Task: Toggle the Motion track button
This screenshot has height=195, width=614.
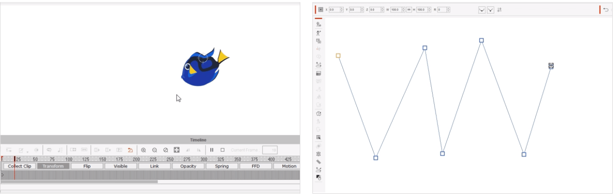Action: click(x=287, y=166)
